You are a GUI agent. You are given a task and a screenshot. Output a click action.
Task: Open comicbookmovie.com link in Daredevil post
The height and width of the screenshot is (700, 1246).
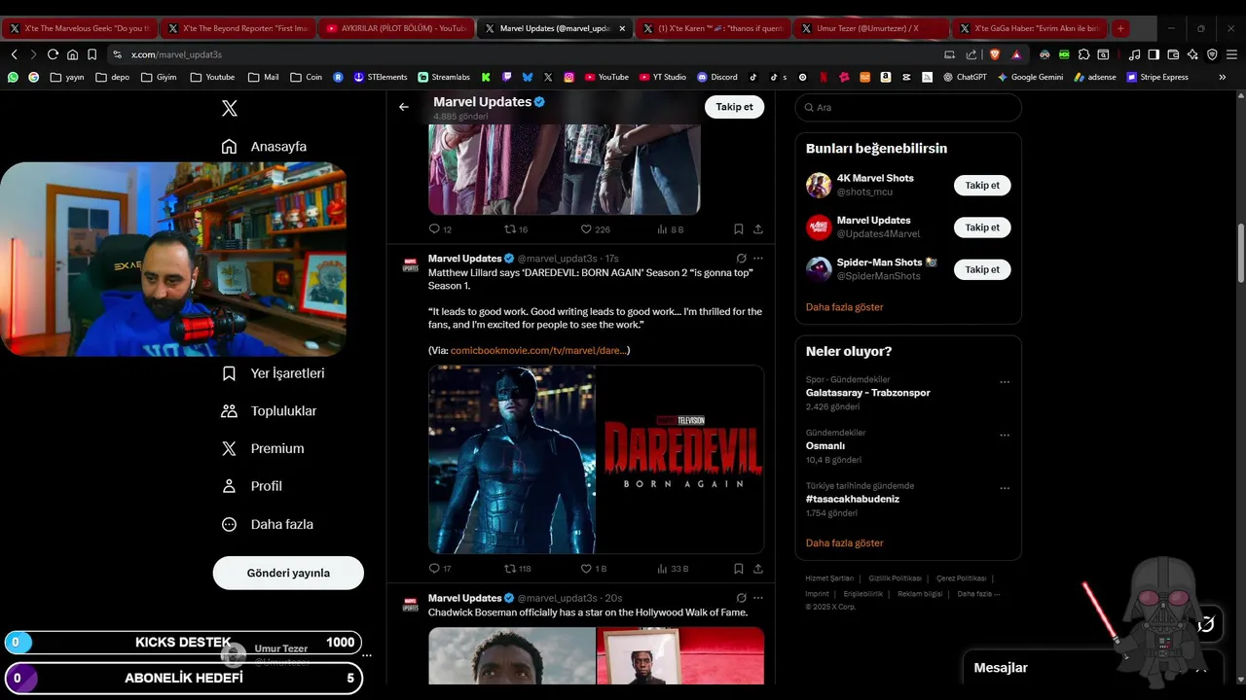tap(538, 350)
